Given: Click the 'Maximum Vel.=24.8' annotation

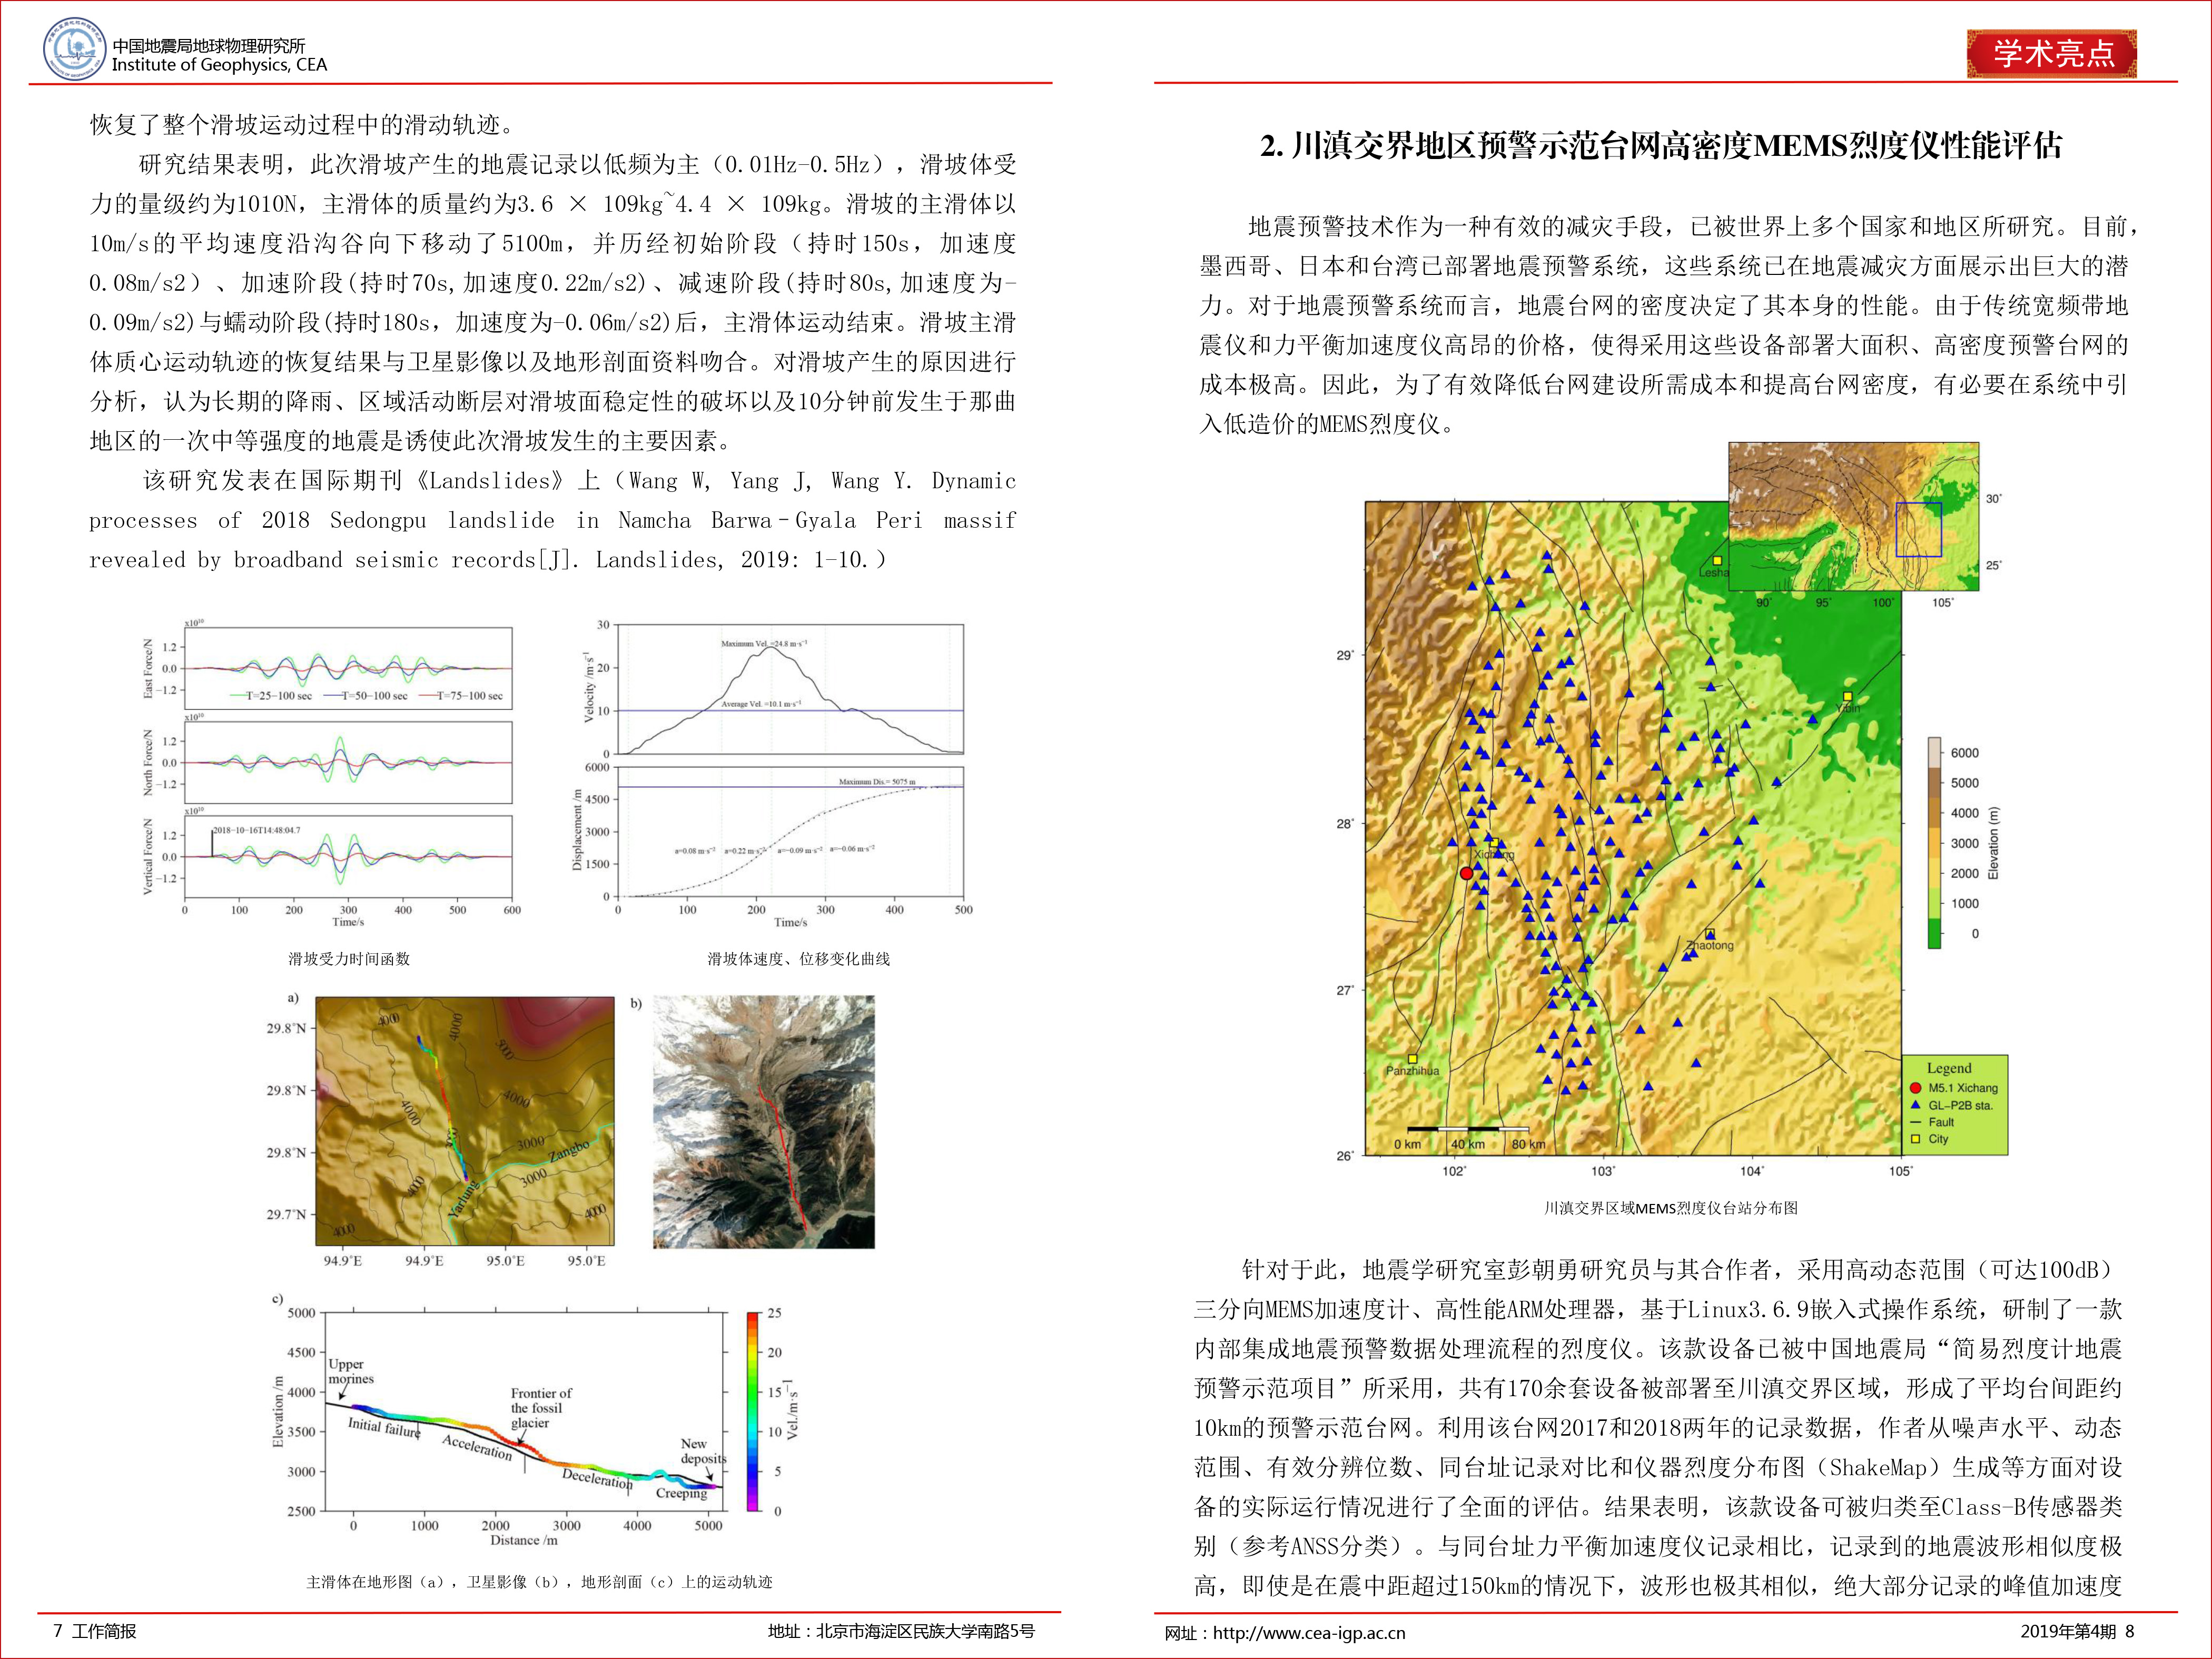Looking at the screenshot, I should (x=764, y=643).
